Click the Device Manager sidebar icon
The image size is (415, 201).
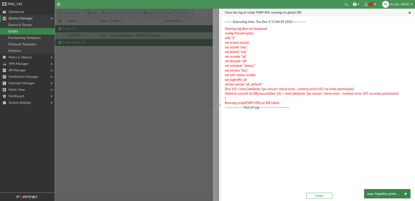coord(4,19)
